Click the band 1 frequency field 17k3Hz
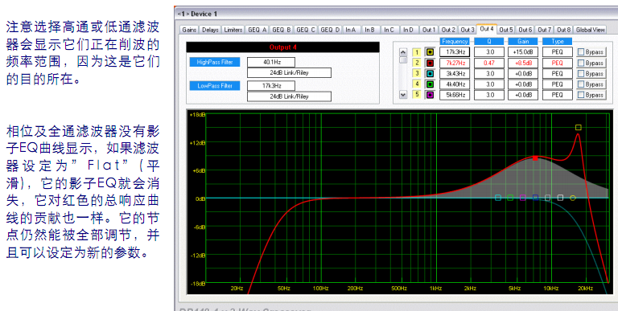 pos(455,52)
